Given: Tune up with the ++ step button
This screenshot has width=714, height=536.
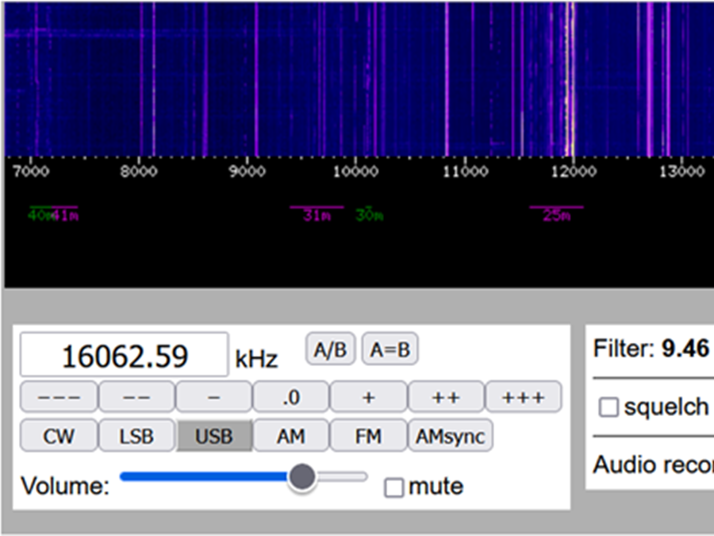Looking at the screenshot, I should (x=446, y=396).
